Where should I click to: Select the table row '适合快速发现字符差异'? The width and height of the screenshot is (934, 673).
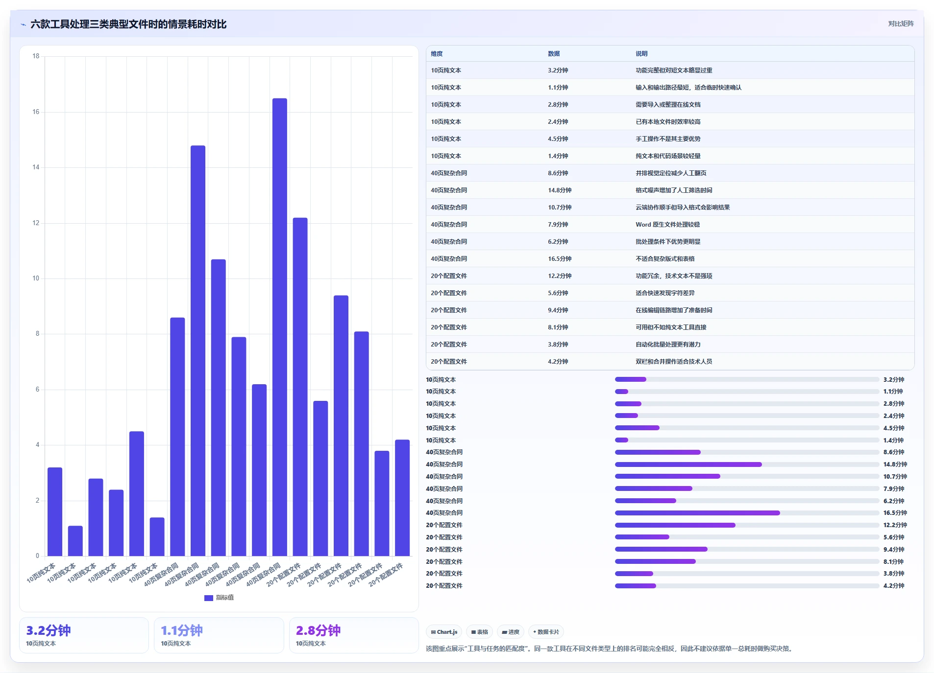click(x=670, y=293)
